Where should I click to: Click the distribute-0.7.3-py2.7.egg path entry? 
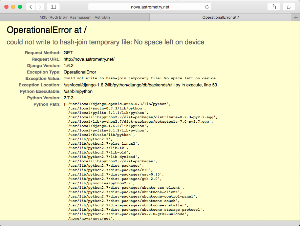(x=142, y=117)
